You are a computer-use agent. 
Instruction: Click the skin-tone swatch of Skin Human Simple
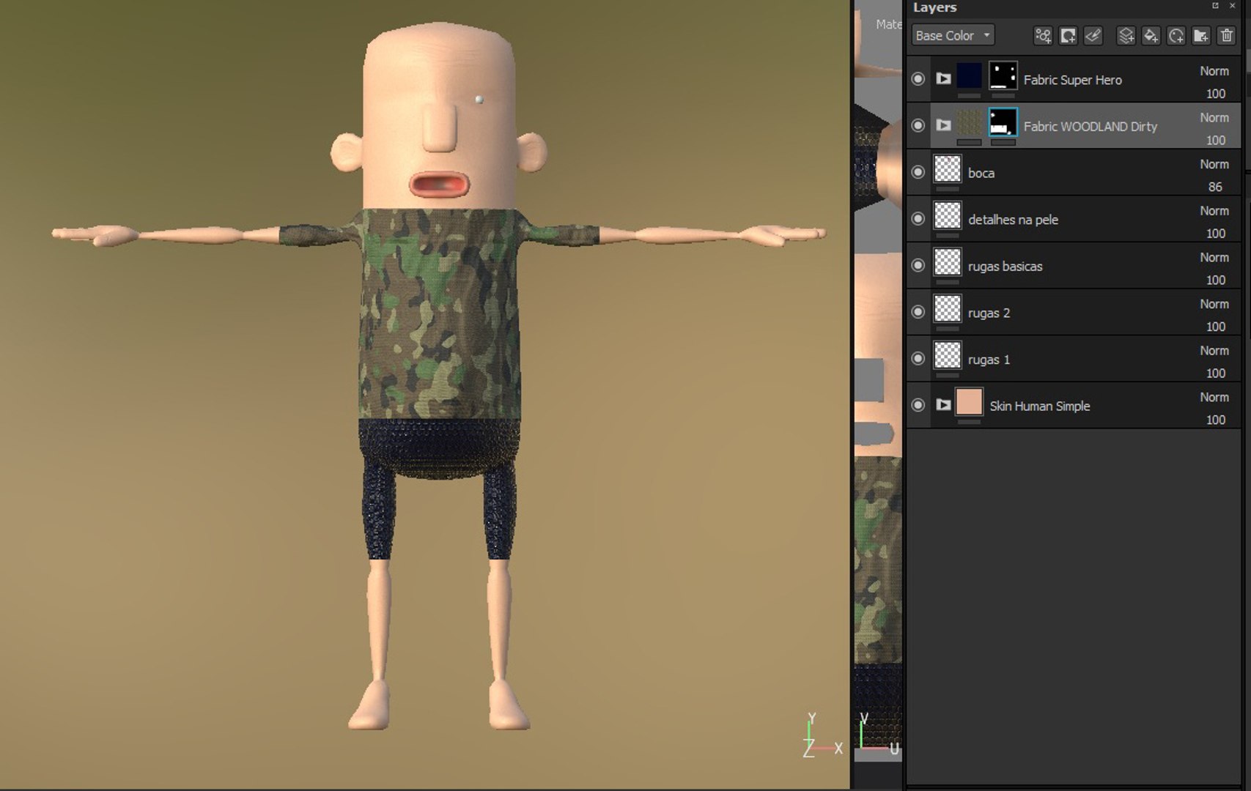pyautogui.click(x=969, y=403)
